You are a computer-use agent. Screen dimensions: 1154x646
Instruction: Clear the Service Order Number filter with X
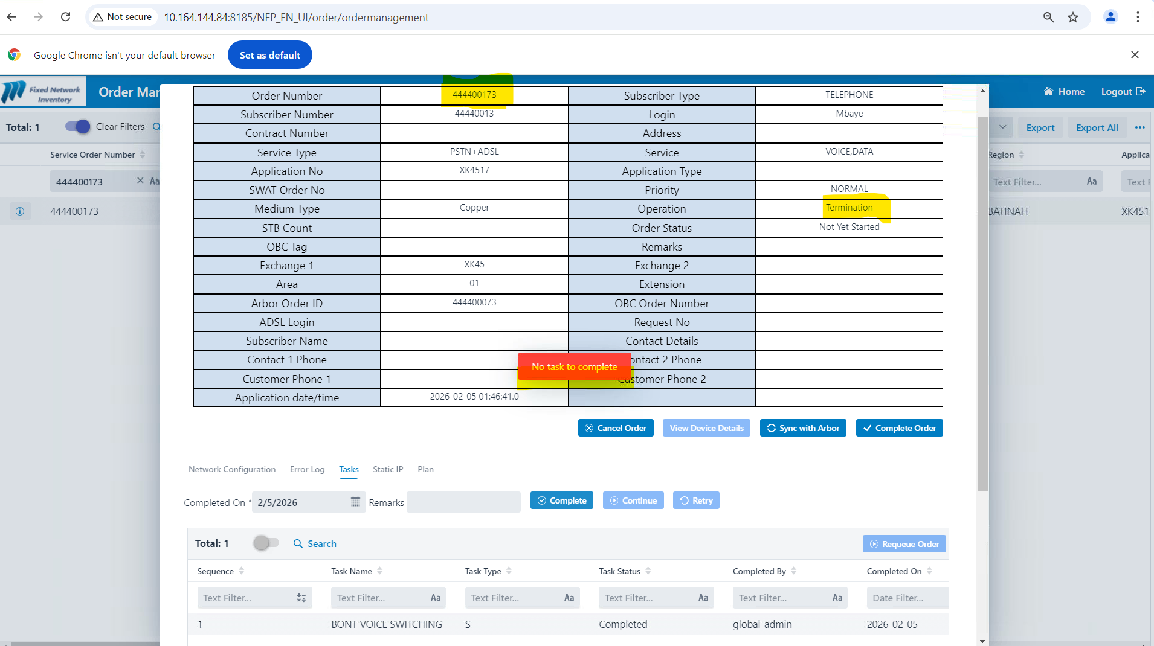(140, 181)
